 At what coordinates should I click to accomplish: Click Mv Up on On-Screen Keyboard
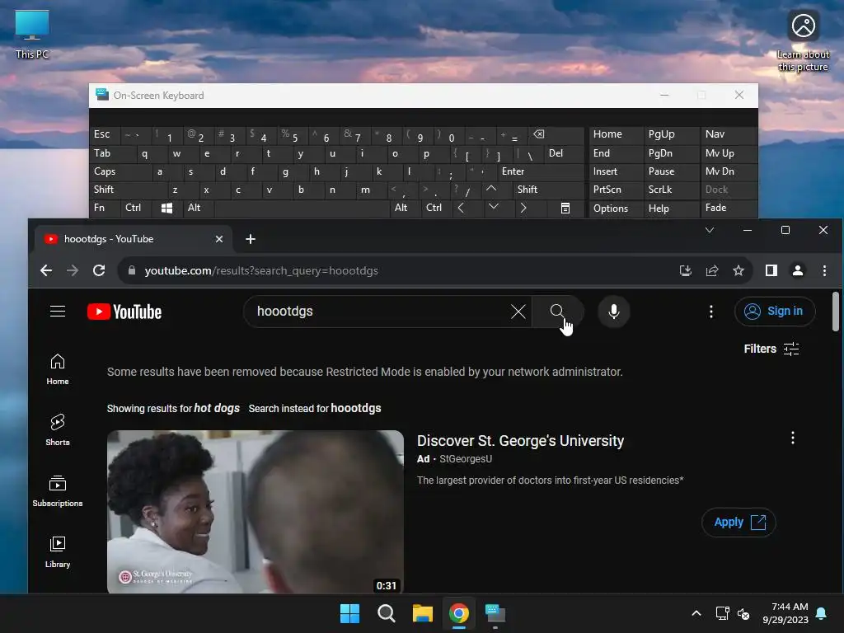point(729,152)
